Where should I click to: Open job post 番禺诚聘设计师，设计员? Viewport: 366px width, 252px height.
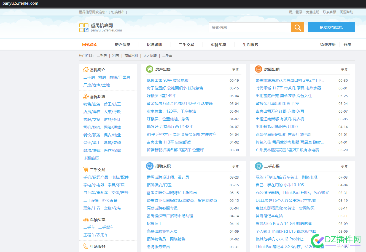pos(168,177)
